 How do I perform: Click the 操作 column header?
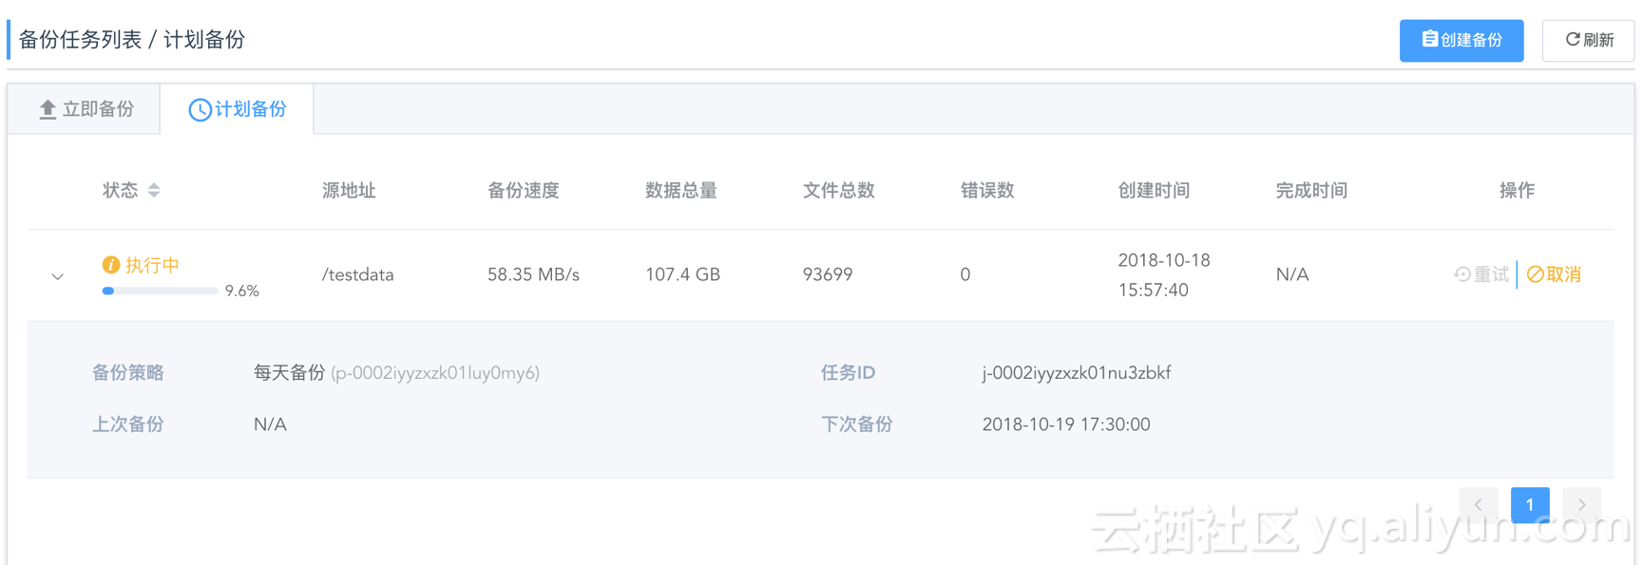(x=1518, y=191)
